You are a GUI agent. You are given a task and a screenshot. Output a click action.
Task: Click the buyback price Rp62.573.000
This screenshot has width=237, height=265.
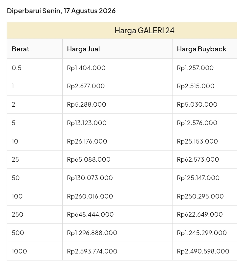click(198, 159)
